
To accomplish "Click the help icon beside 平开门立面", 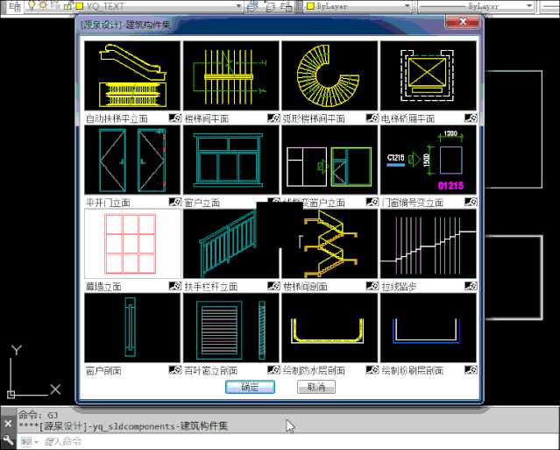I will tap(175, 202).
